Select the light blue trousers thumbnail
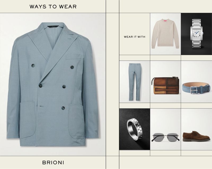This screenshot has height=169, width=212. coord(135,82)
